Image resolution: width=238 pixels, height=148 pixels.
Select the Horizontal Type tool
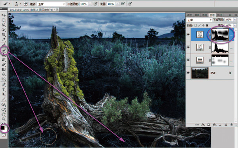4,89
